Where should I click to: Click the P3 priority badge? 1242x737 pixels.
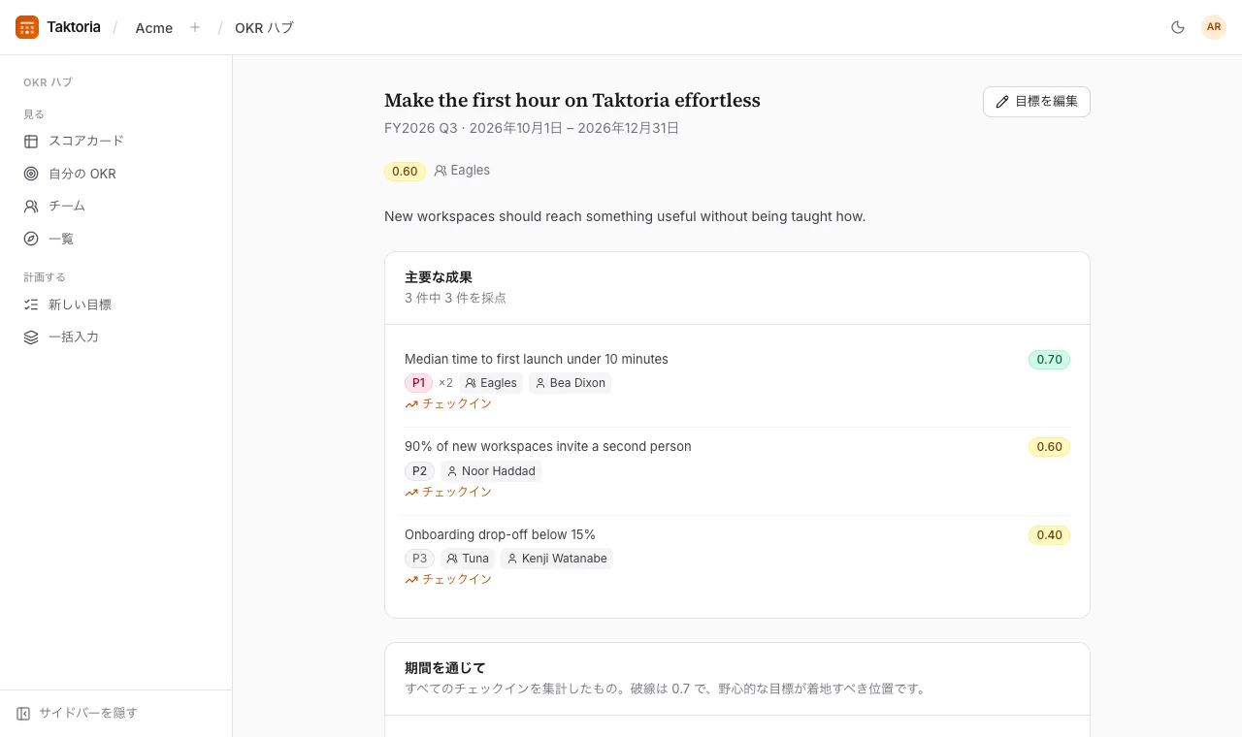(x=419, y=559)
